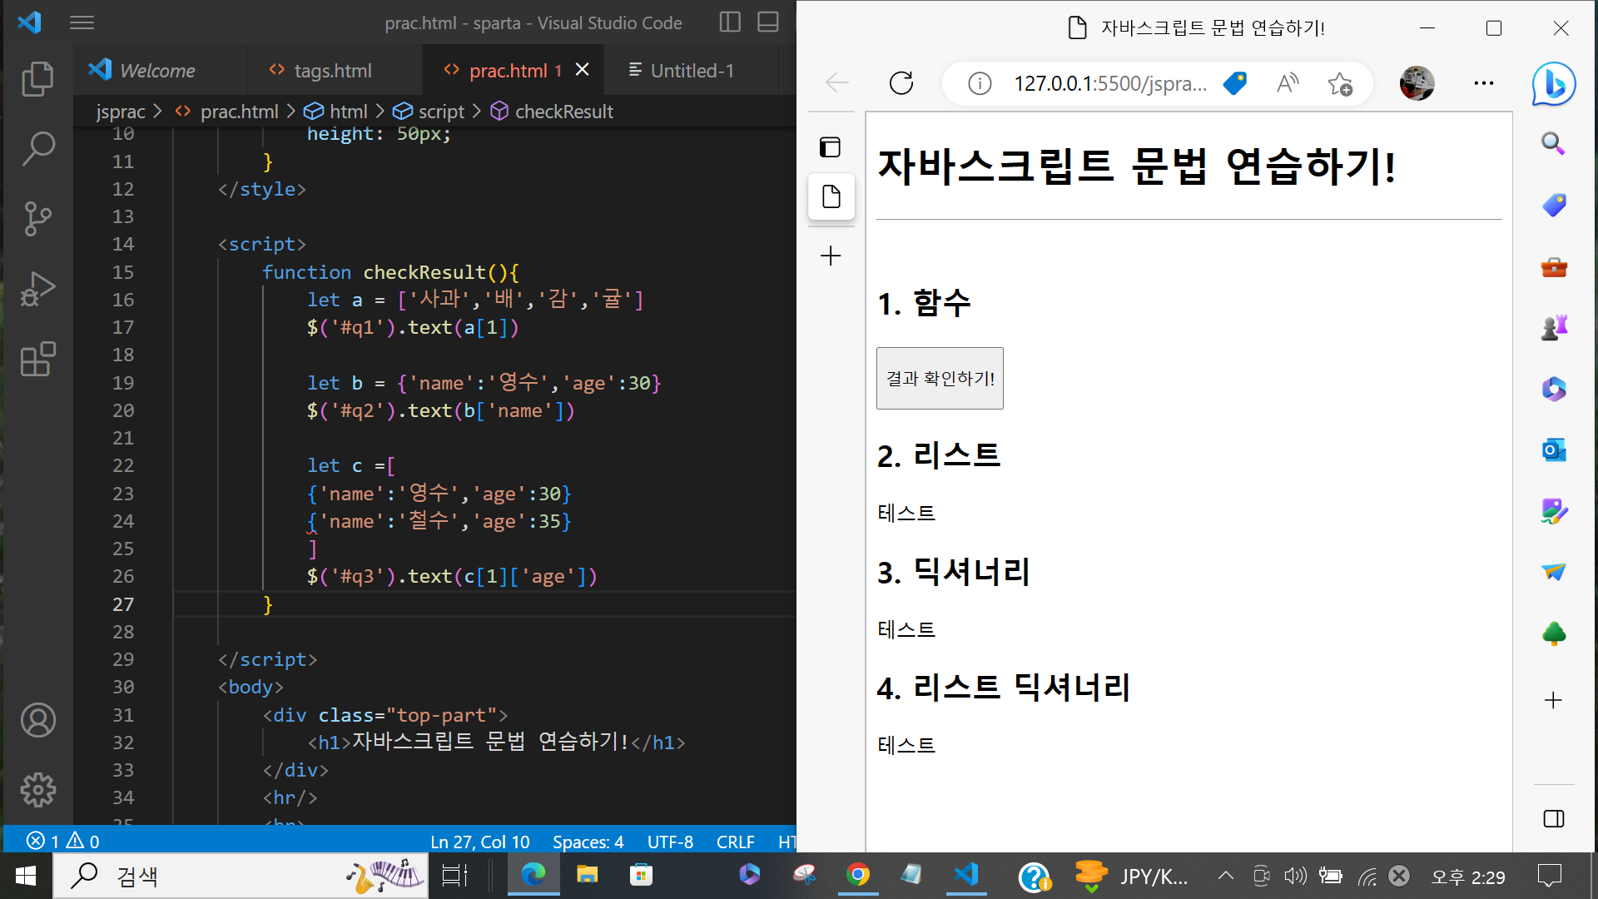The height and width of the screenshot is (899, 1598).
Task: Open the Drop sidebar icon
Action: pyautogui.click(x=1553, y=572)
